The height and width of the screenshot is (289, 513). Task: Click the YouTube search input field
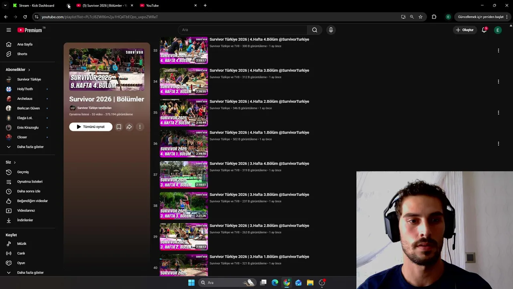(242, 30)
